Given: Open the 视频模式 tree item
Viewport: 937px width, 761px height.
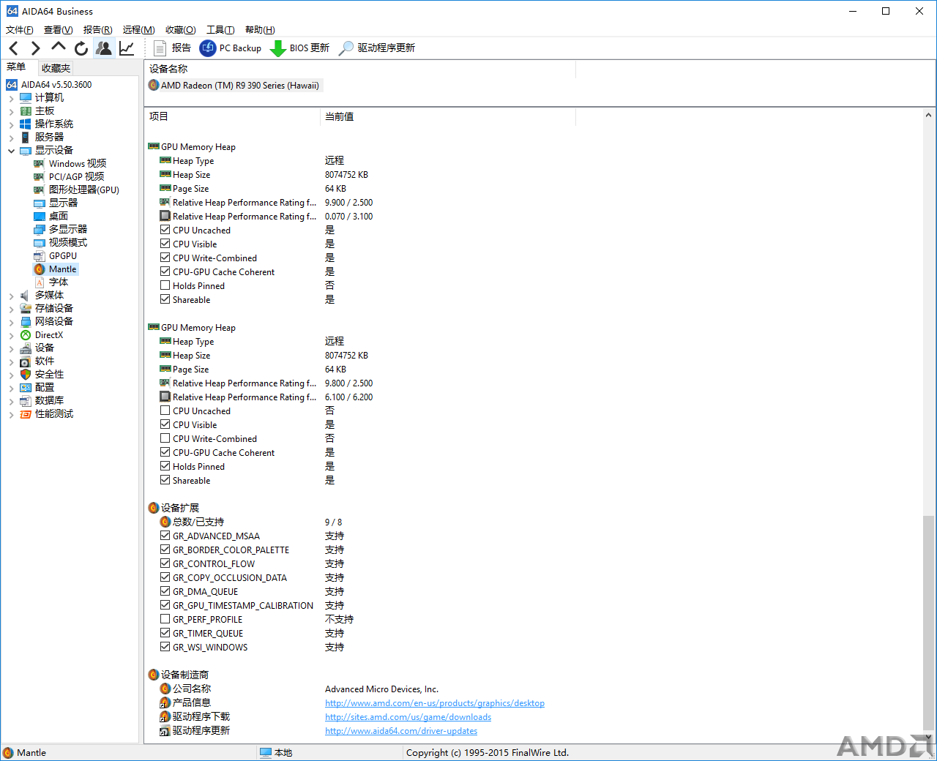Looking at the screenshot, I should 67,242.
